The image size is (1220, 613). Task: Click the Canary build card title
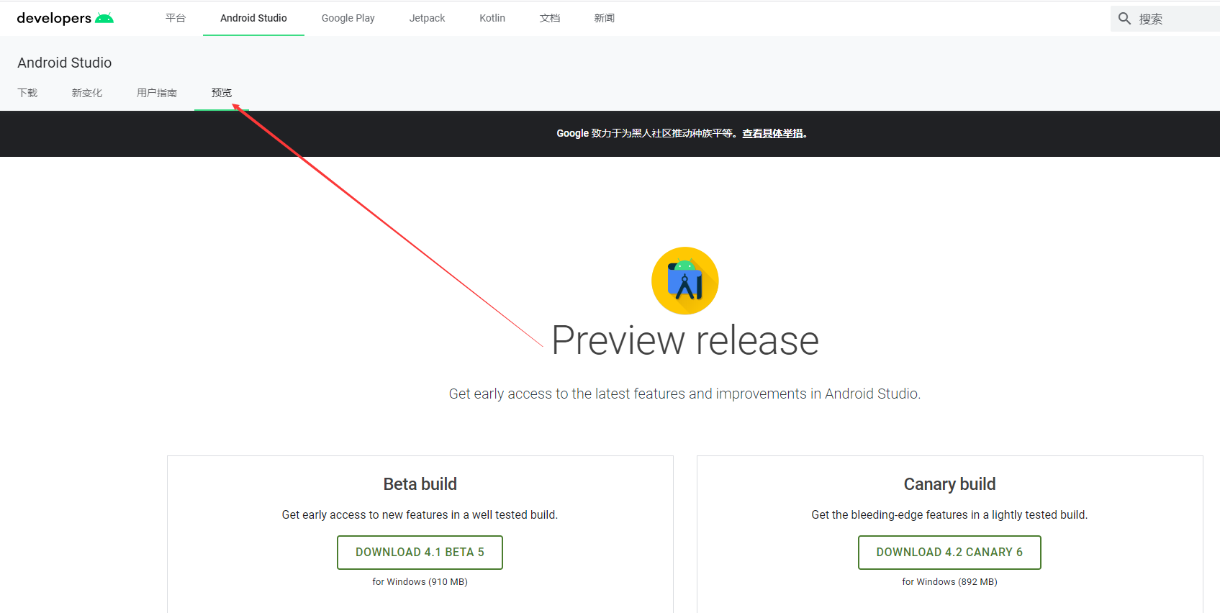pos(949,484)
